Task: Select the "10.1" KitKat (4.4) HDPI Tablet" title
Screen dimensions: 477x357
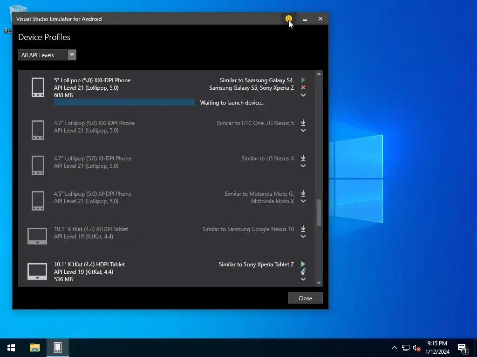Action: coord(89,264)
